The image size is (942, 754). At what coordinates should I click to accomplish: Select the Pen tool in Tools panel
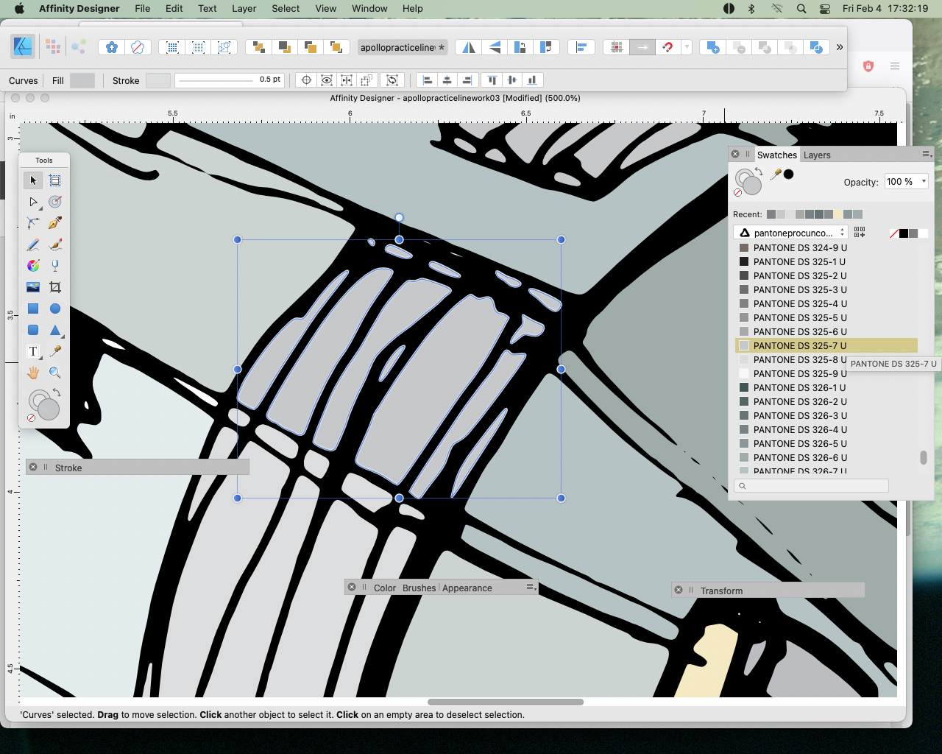pyautogui.click(x=55, y=223)
